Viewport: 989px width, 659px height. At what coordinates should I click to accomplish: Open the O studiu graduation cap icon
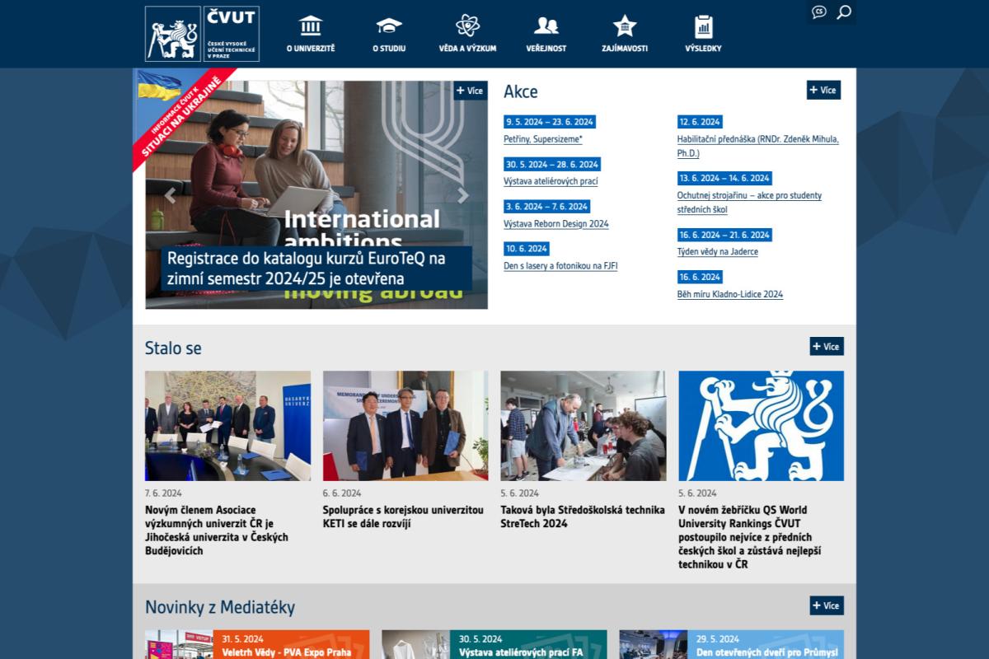[x=389, y=26]
